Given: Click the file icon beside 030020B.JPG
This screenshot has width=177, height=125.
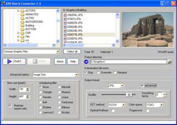Looking at the screenshot, I should (65, 27).
